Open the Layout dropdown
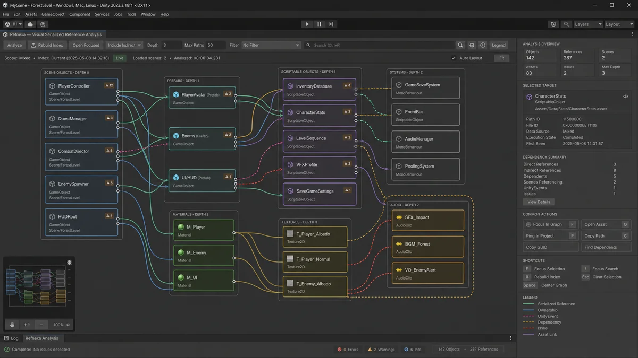 pos(619,24)
